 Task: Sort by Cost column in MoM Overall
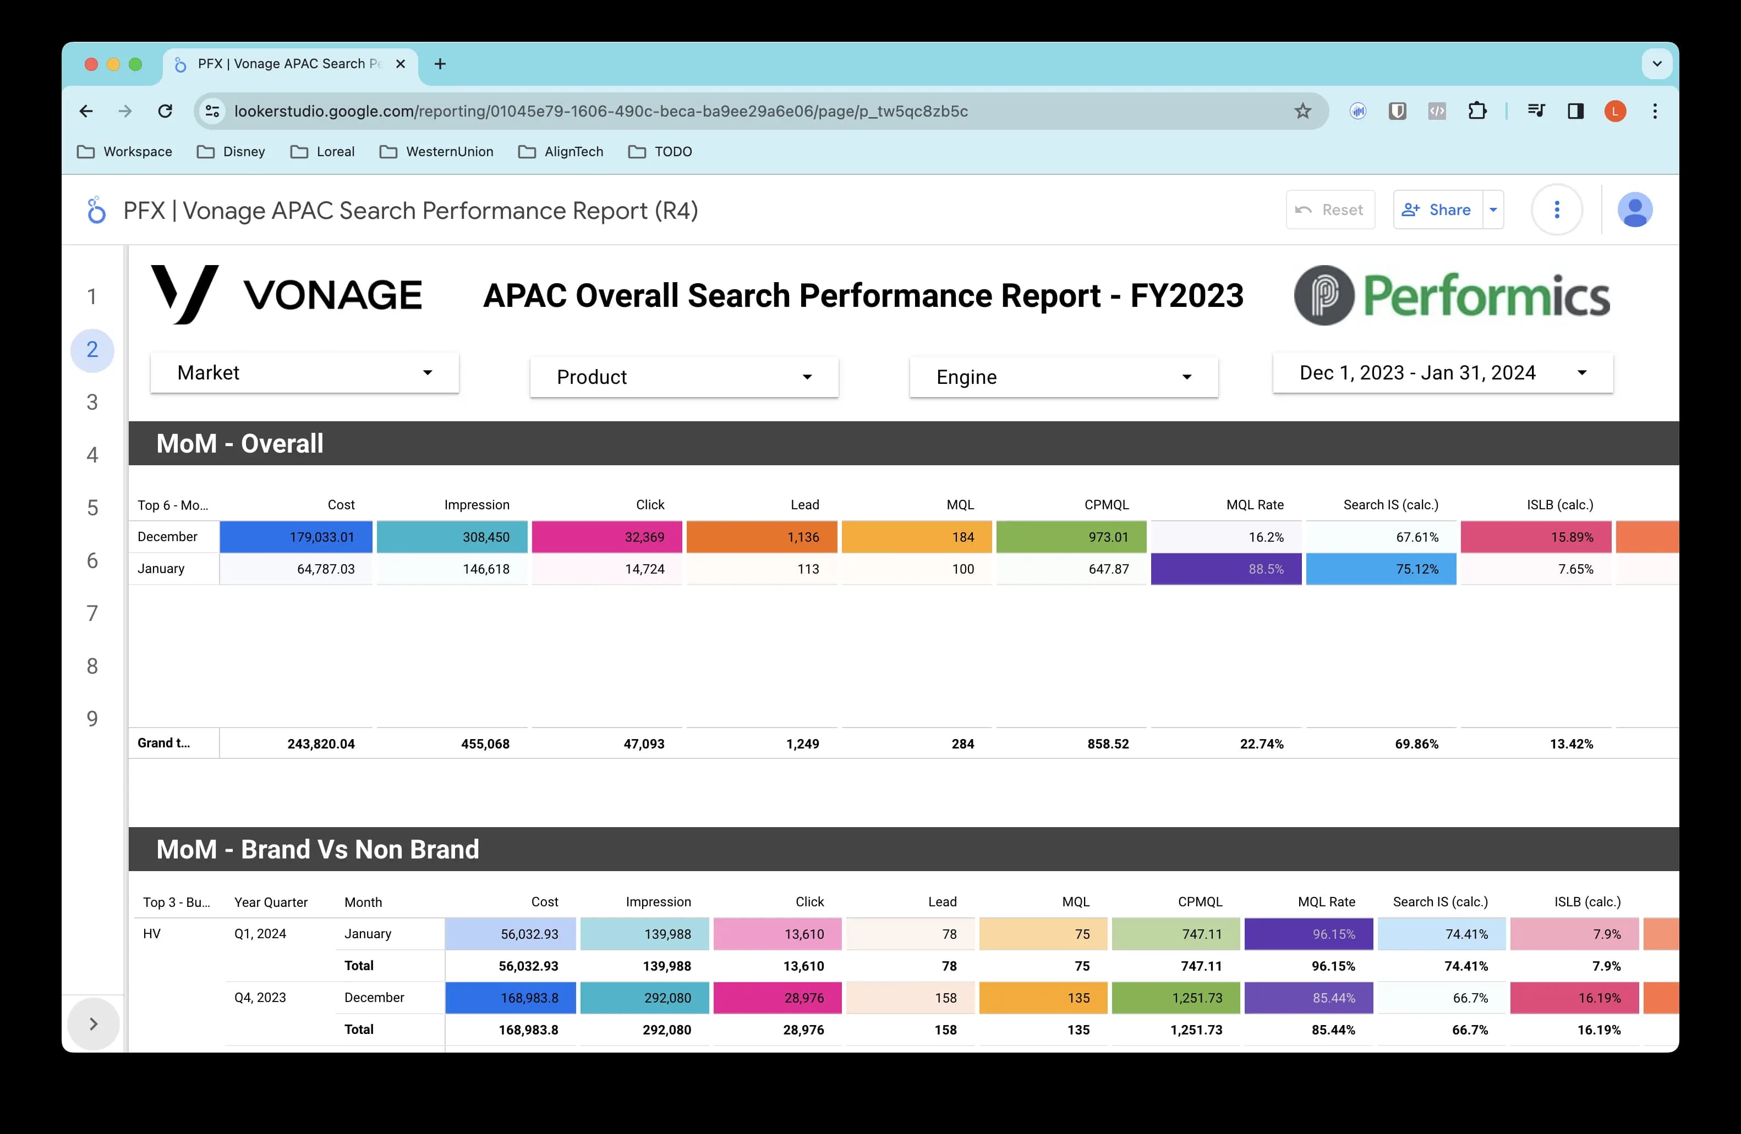[x=341, y=504]
